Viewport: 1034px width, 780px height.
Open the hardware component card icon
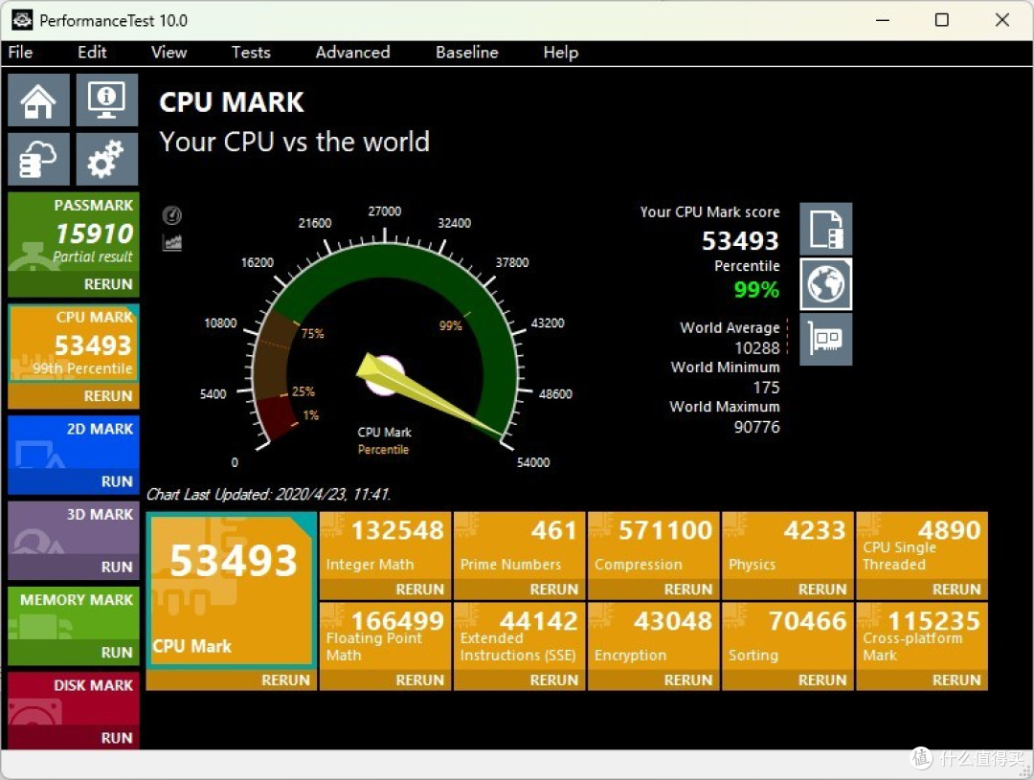coord(825,339)
